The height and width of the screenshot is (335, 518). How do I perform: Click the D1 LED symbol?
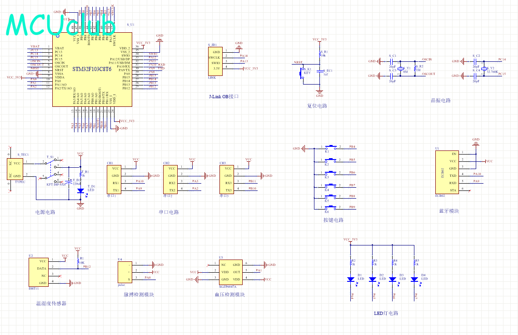click(x=351, y=280)
